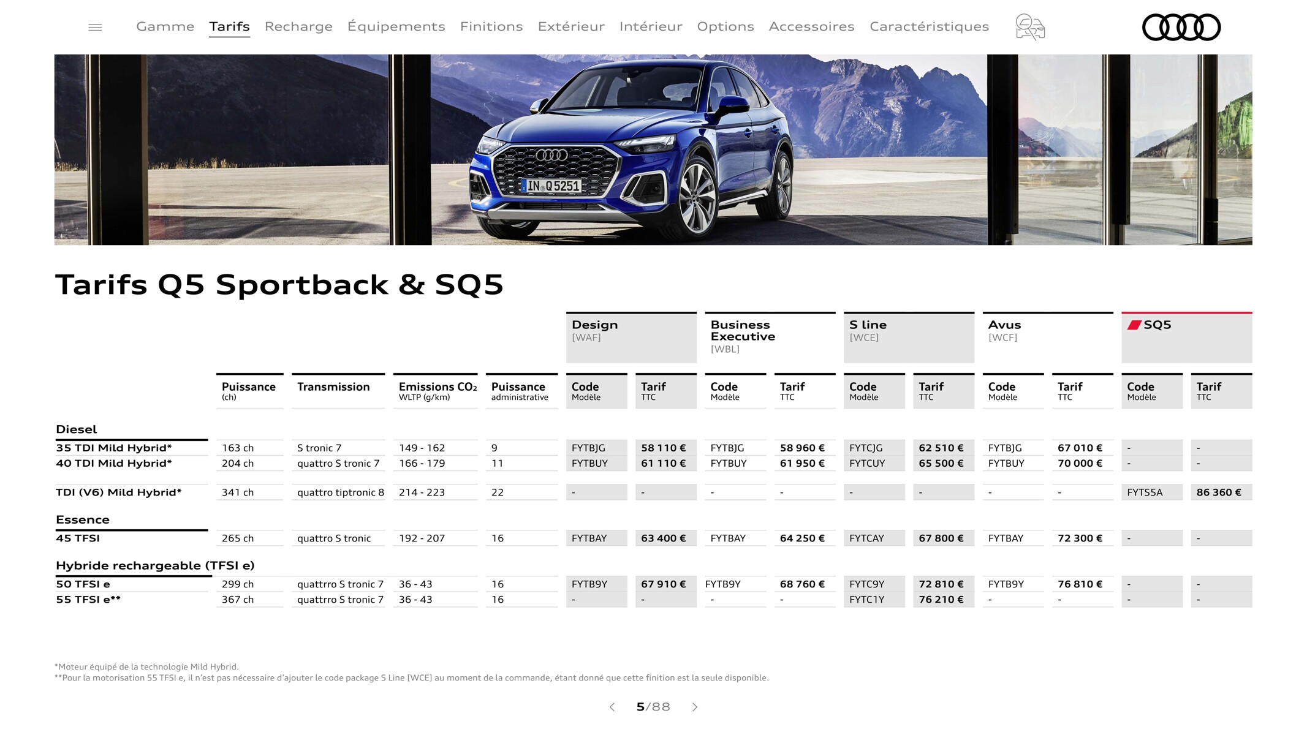The width and height of the screenshot is (1307, 735).
Task: Go to the next page arrow
Action: (x=695, y=707)
